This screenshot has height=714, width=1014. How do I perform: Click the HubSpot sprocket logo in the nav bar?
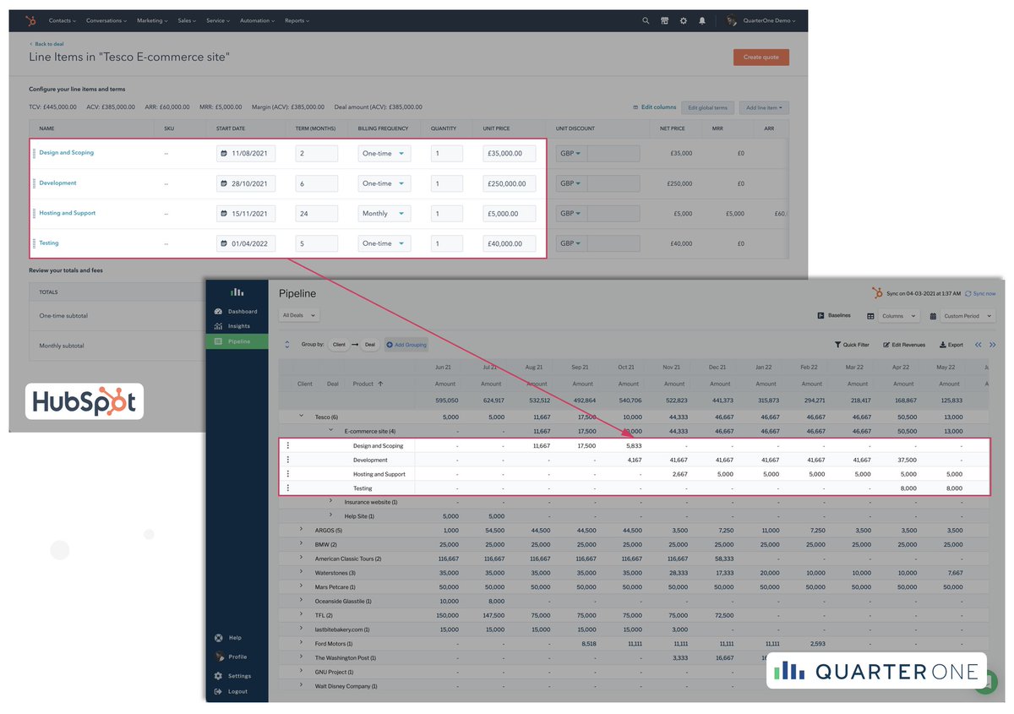pos(30,20)
